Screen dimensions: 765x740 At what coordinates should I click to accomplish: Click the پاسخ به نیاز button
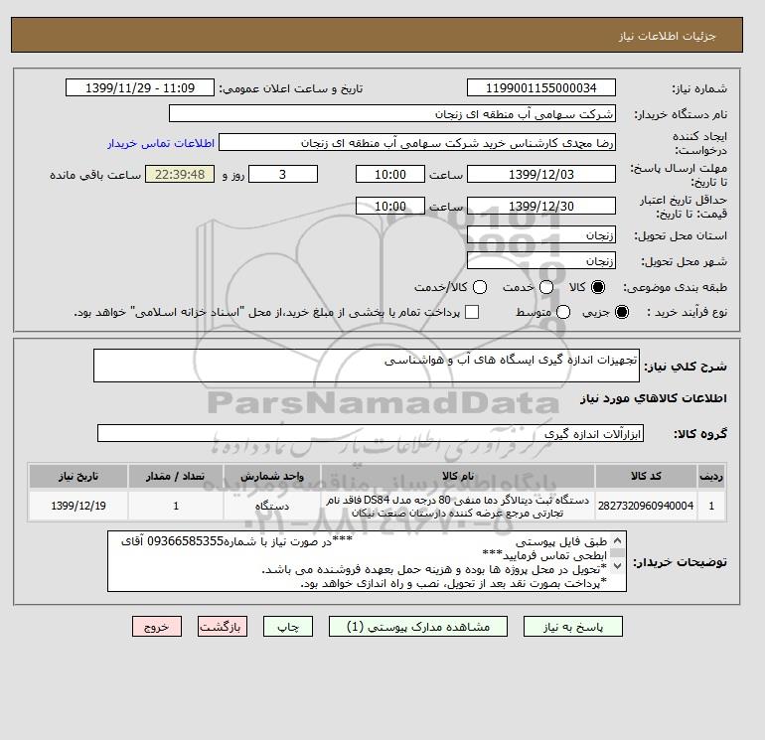[x=573, y=627]
